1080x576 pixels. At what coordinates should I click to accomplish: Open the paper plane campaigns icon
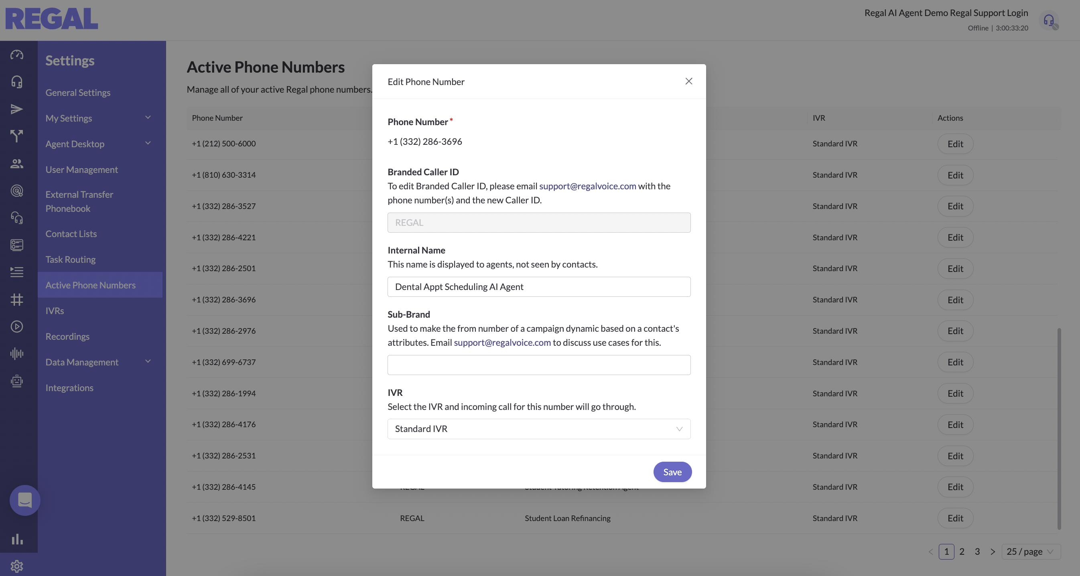[17, 109]
